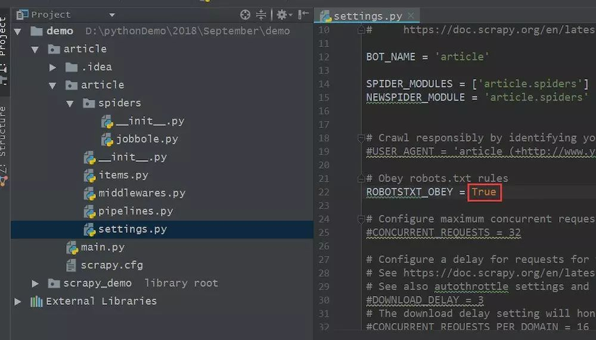This screenshot has height=340, width=596.
Task: Open items.py file
Action: 162,175
